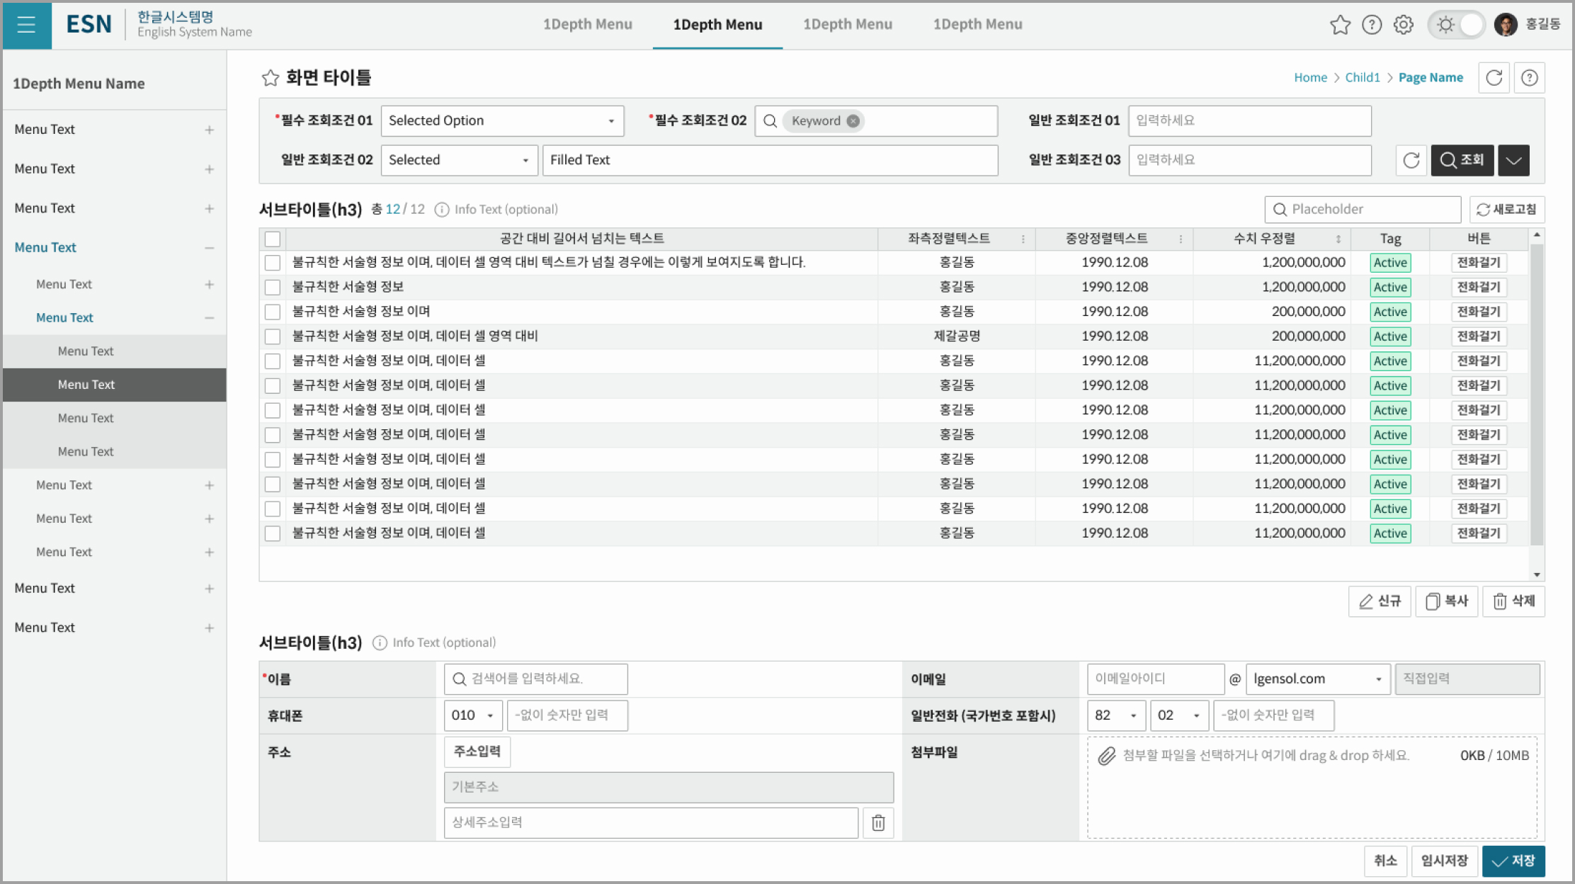Toggle the light/dark mode switch
The width and height of the screenshot is (1575, 884).
click(1457, 25)
